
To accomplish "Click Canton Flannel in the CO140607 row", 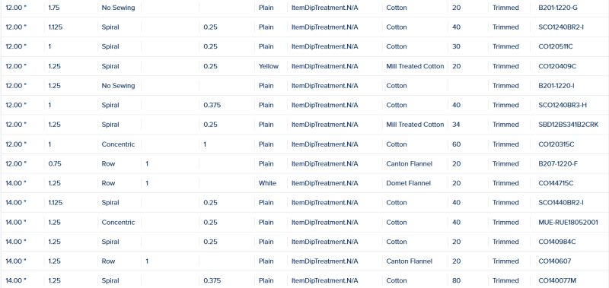I will tap(410, 261).
